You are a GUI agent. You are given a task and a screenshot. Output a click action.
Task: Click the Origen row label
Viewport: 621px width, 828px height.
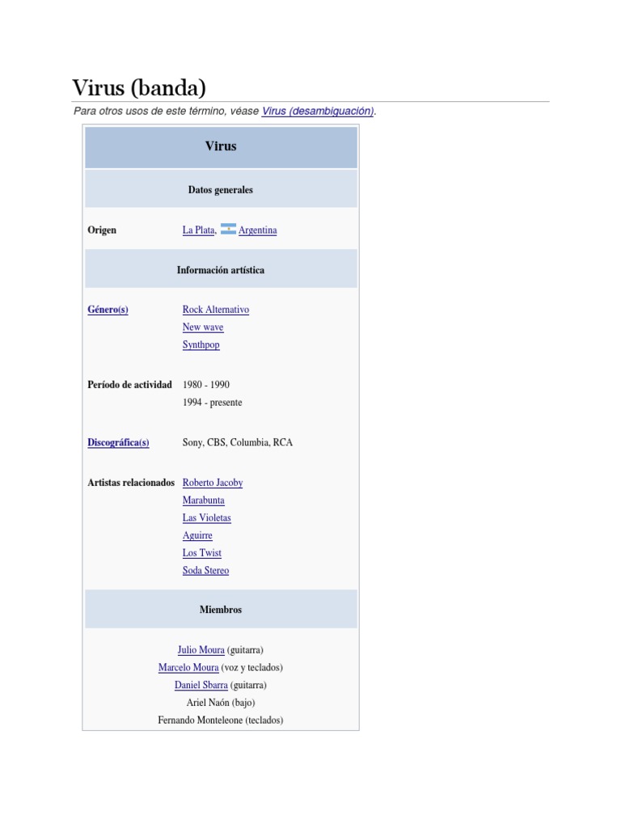click(x=102, y=230)
